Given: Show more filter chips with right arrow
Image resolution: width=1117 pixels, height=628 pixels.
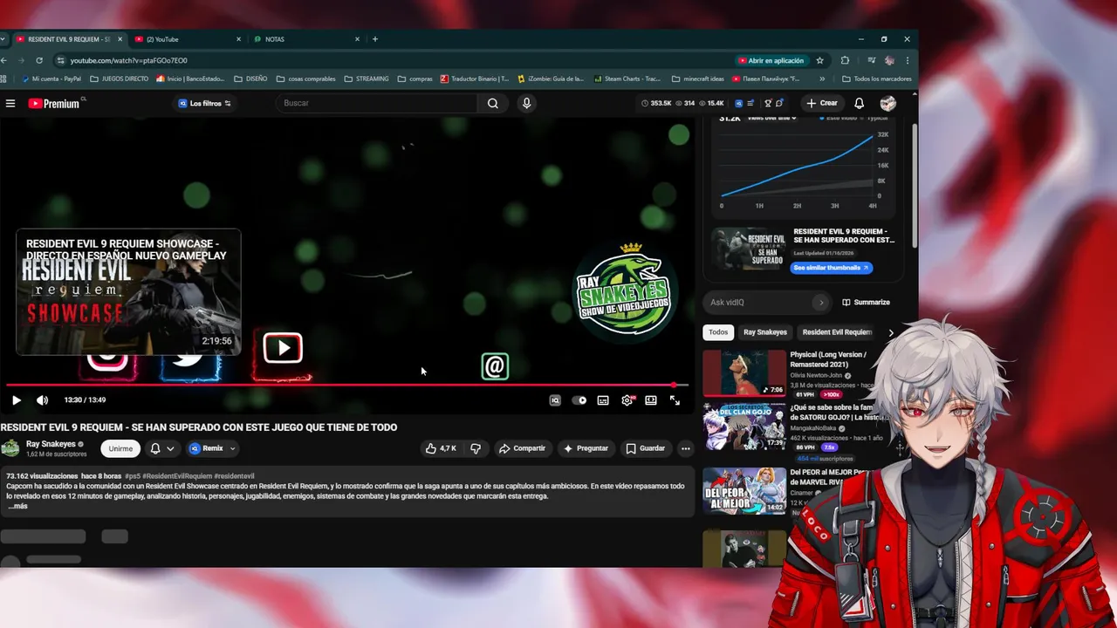Looking at the screenshot, I should coord(890,332).
